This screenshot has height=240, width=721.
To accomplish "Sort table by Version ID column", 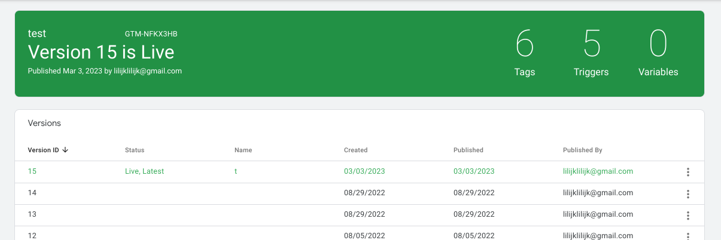I will click(48, 150).
